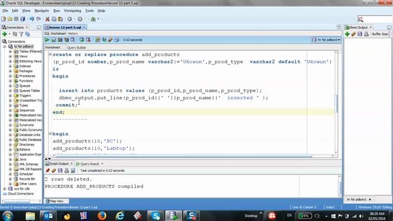Expand the Tables (Filtered) tree node
This screenshot has width=393, height=221.
click(x=10, y=52)
